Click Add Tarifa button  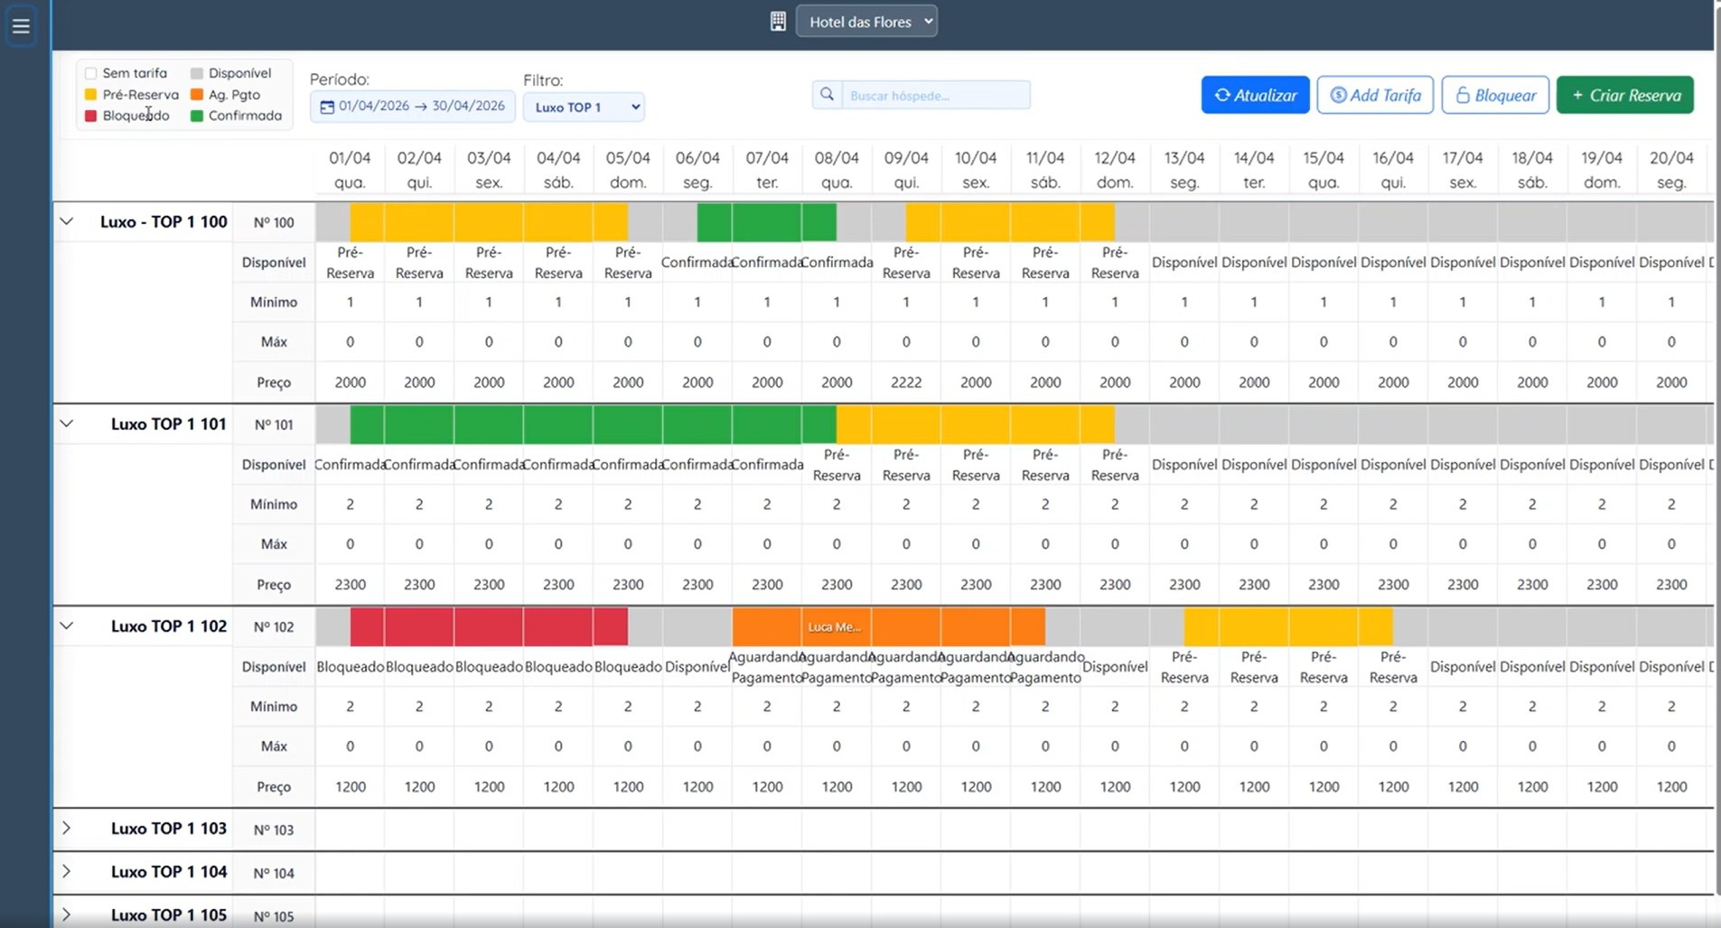point(1375,95)
